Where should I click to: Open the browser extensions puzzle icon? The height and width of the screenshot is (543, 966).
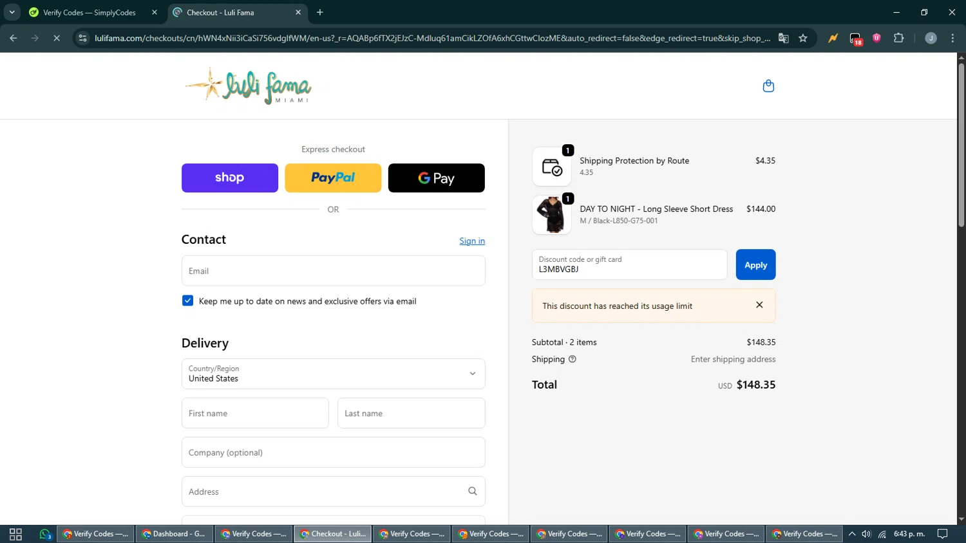point(899,38)
